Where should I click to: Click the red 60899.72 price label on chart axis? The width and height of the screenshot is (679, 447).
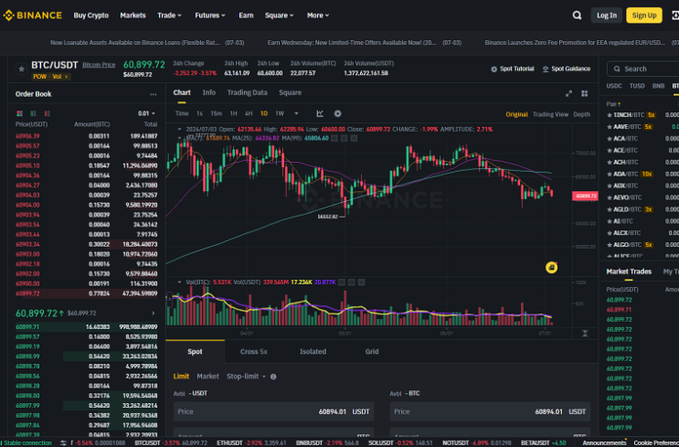585,196
